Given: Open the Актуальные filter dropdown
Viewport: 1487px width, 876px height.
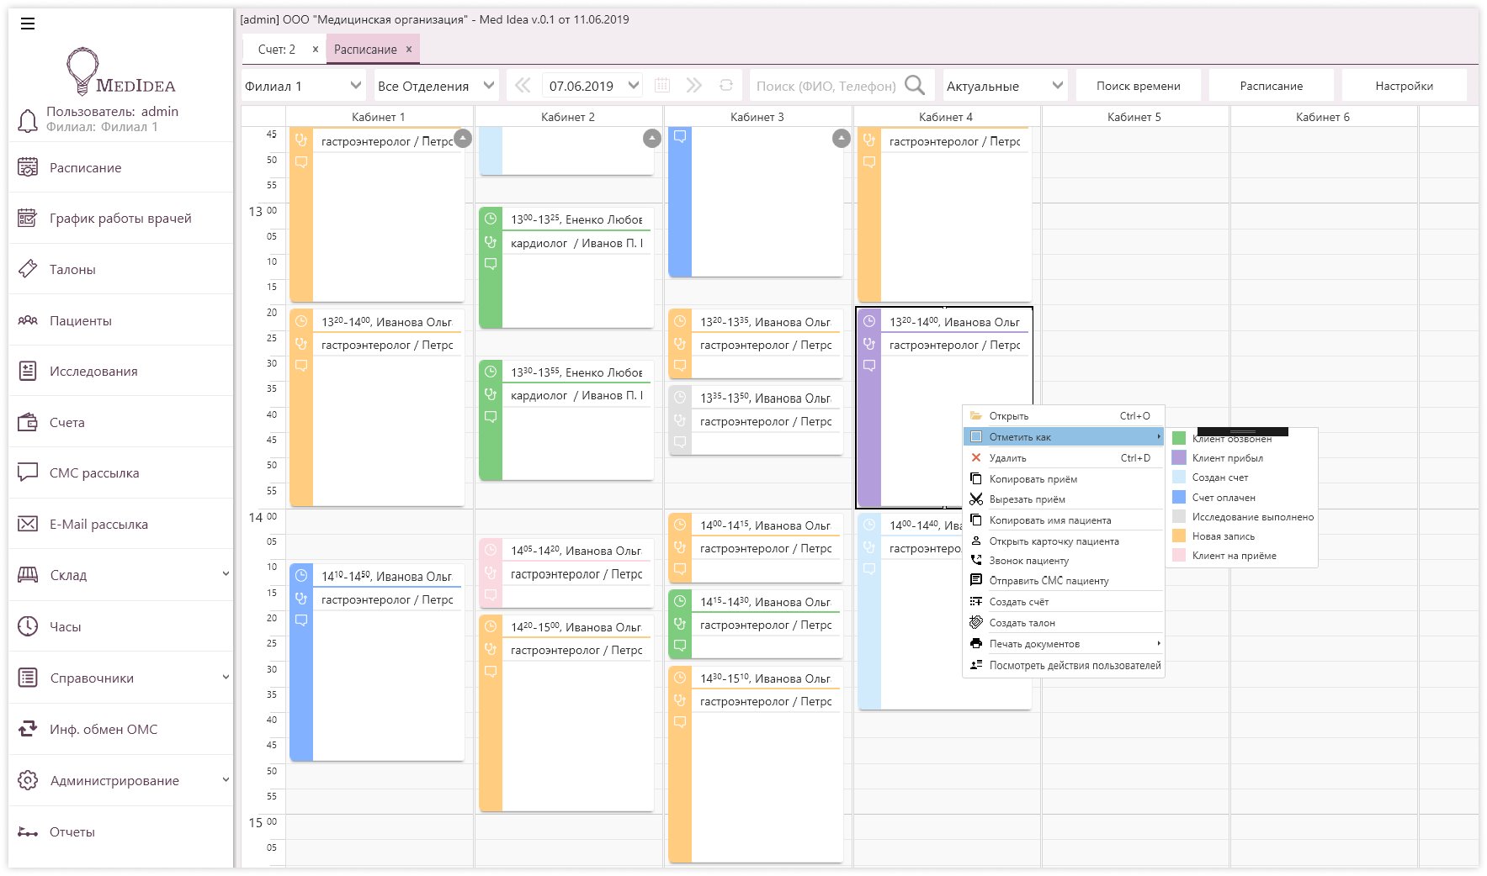Looking at the screenshot, I should pyautogui.click(x=1006, y=85).
